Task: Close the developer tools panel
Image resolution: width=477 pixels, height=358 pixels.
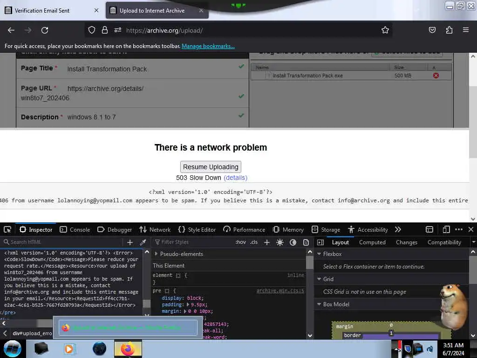Action: (x=471, y=229)
